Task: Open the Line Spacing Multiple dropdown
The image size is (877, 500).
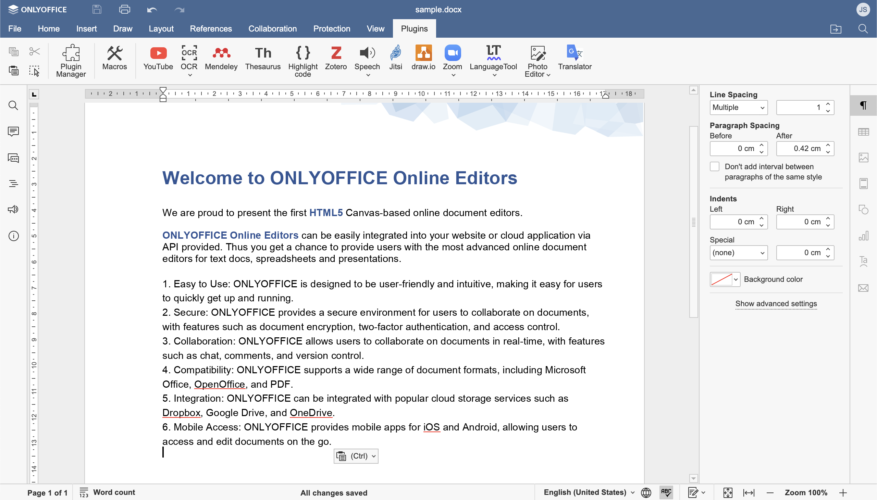Action: [738, 108]
